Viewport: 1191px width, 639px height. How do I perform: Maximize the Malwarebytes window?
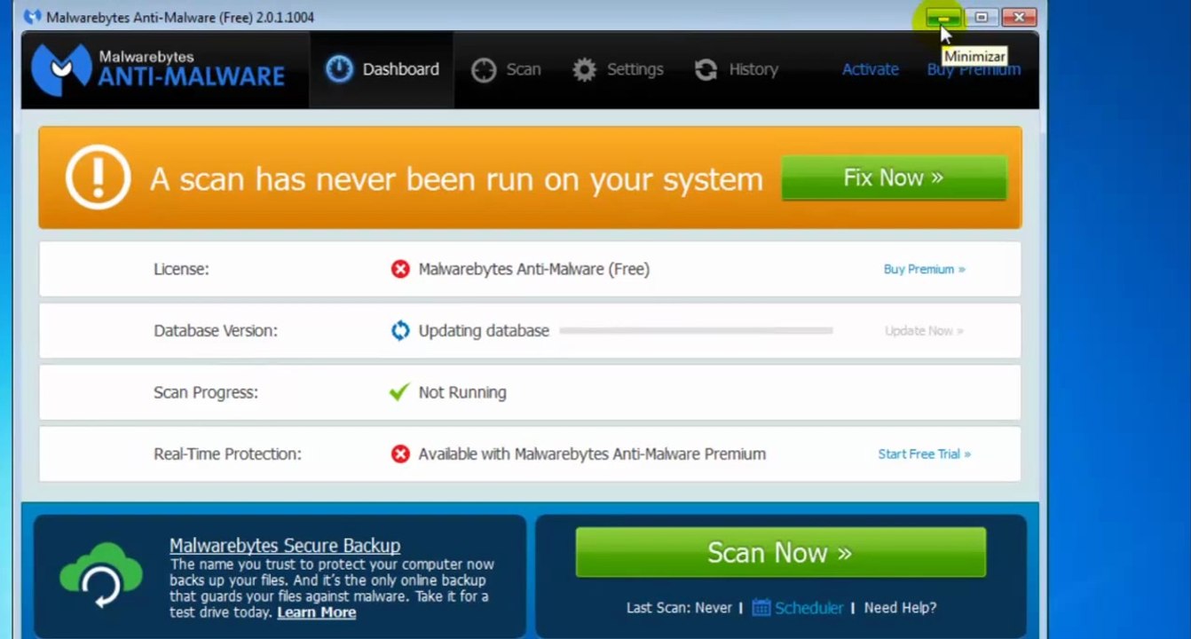982,17
